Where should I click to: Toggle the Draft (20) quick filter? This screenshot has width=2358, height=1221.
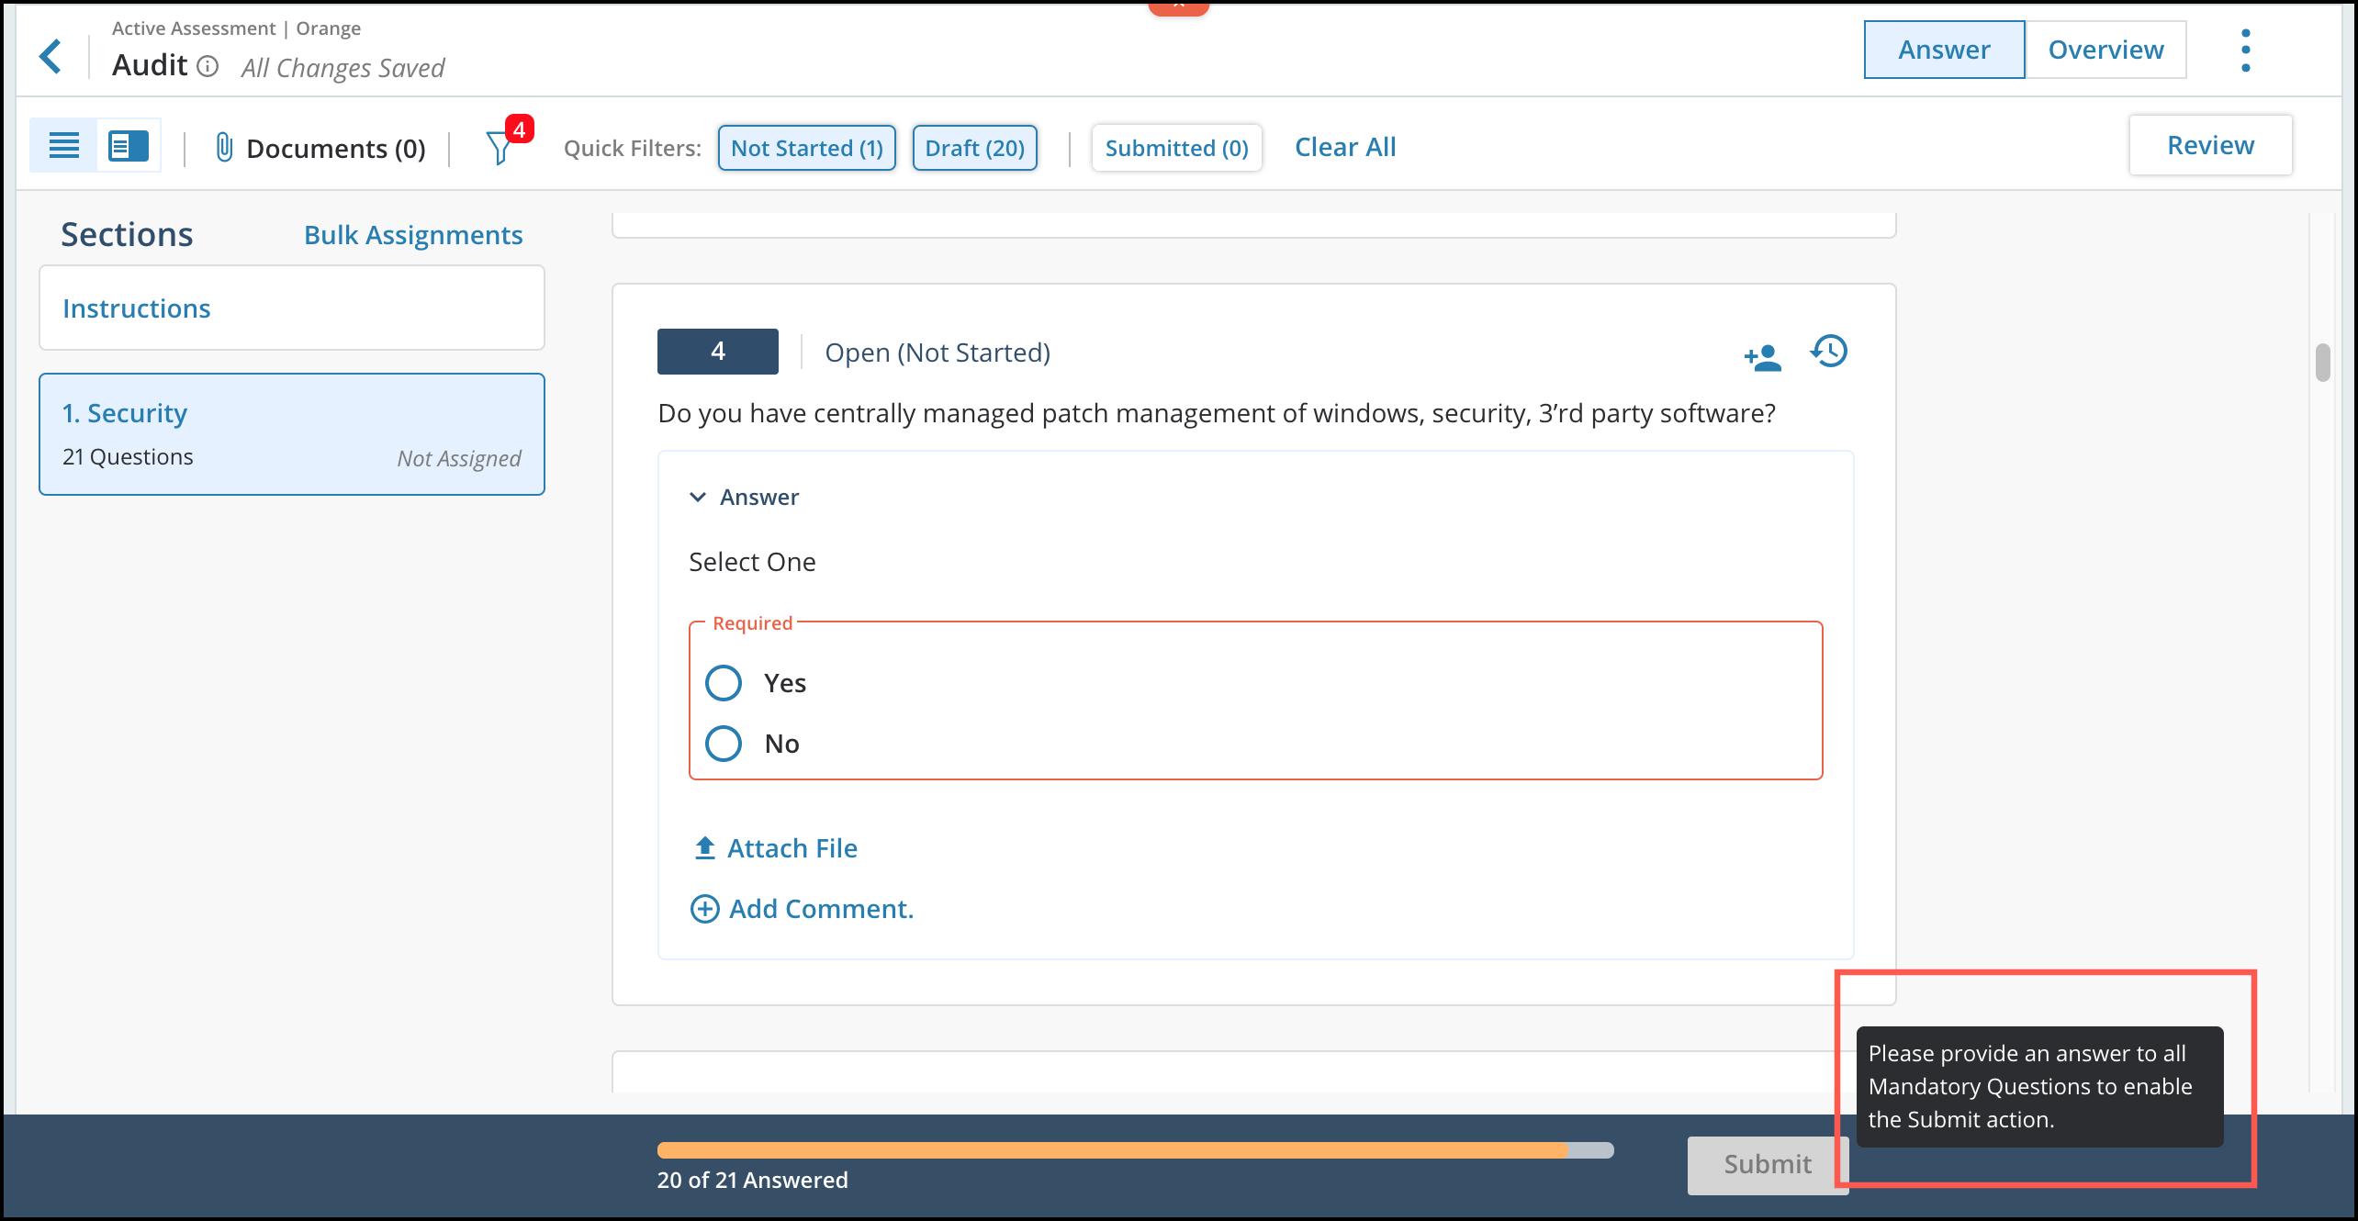(x=974, y=148)
